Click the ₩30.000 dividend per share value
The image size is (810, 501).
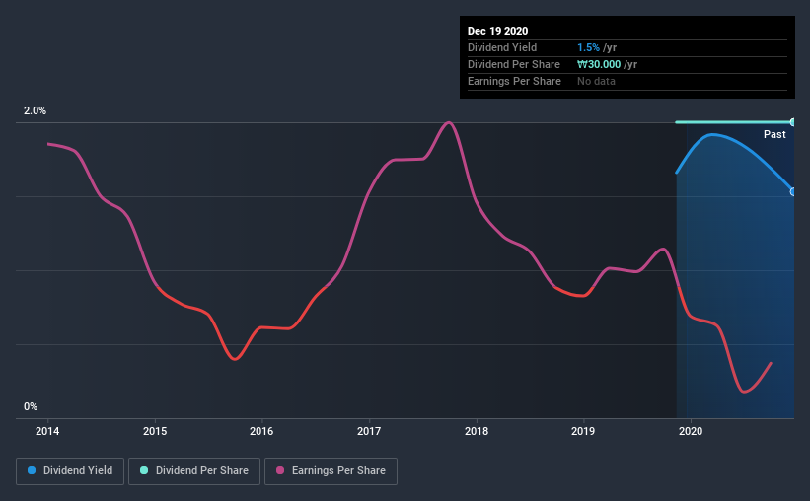click(x=599, y=64)
